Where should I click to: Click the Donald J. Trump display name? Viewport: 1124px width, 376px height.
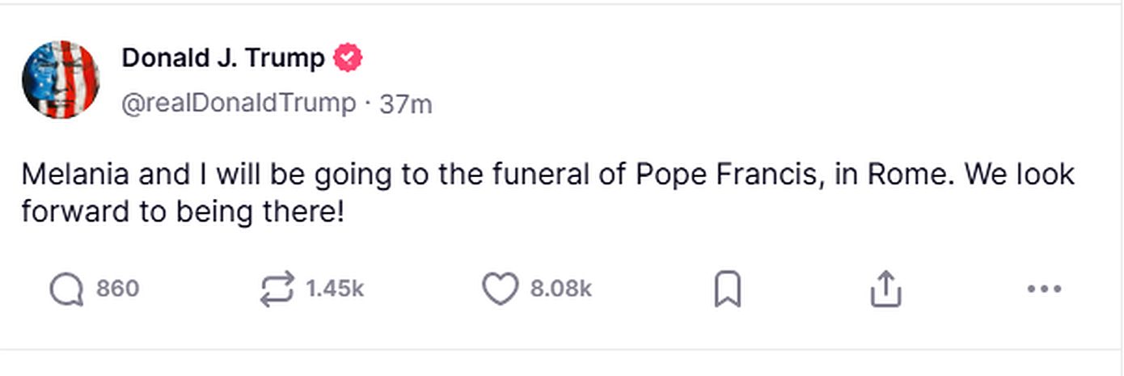223,58
